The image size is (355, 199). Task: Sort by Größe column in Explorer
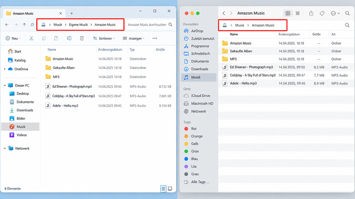pyautogui.click(x=160, y=50)
